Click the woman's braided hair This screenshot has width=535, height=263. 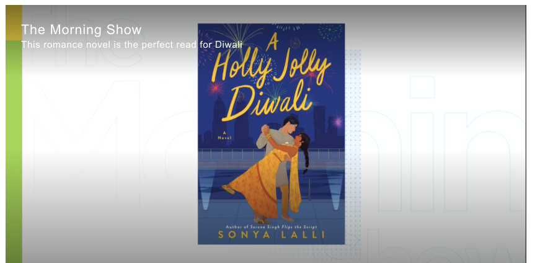[x=306, y=154]
